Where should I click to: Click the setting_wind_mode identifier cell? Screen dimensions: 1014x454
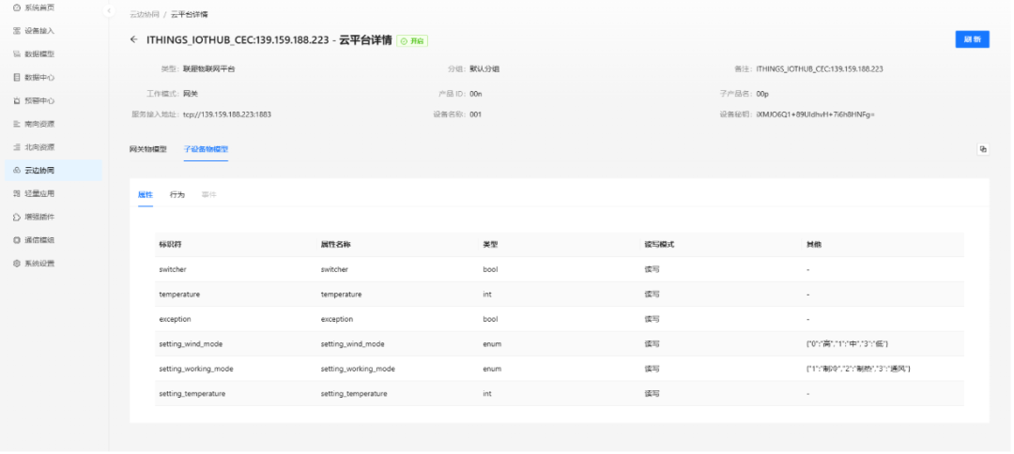(191, 343)
